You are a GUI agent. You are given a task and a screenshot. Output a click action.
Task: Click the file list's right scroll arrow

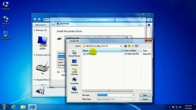click(x=150, y=91)
